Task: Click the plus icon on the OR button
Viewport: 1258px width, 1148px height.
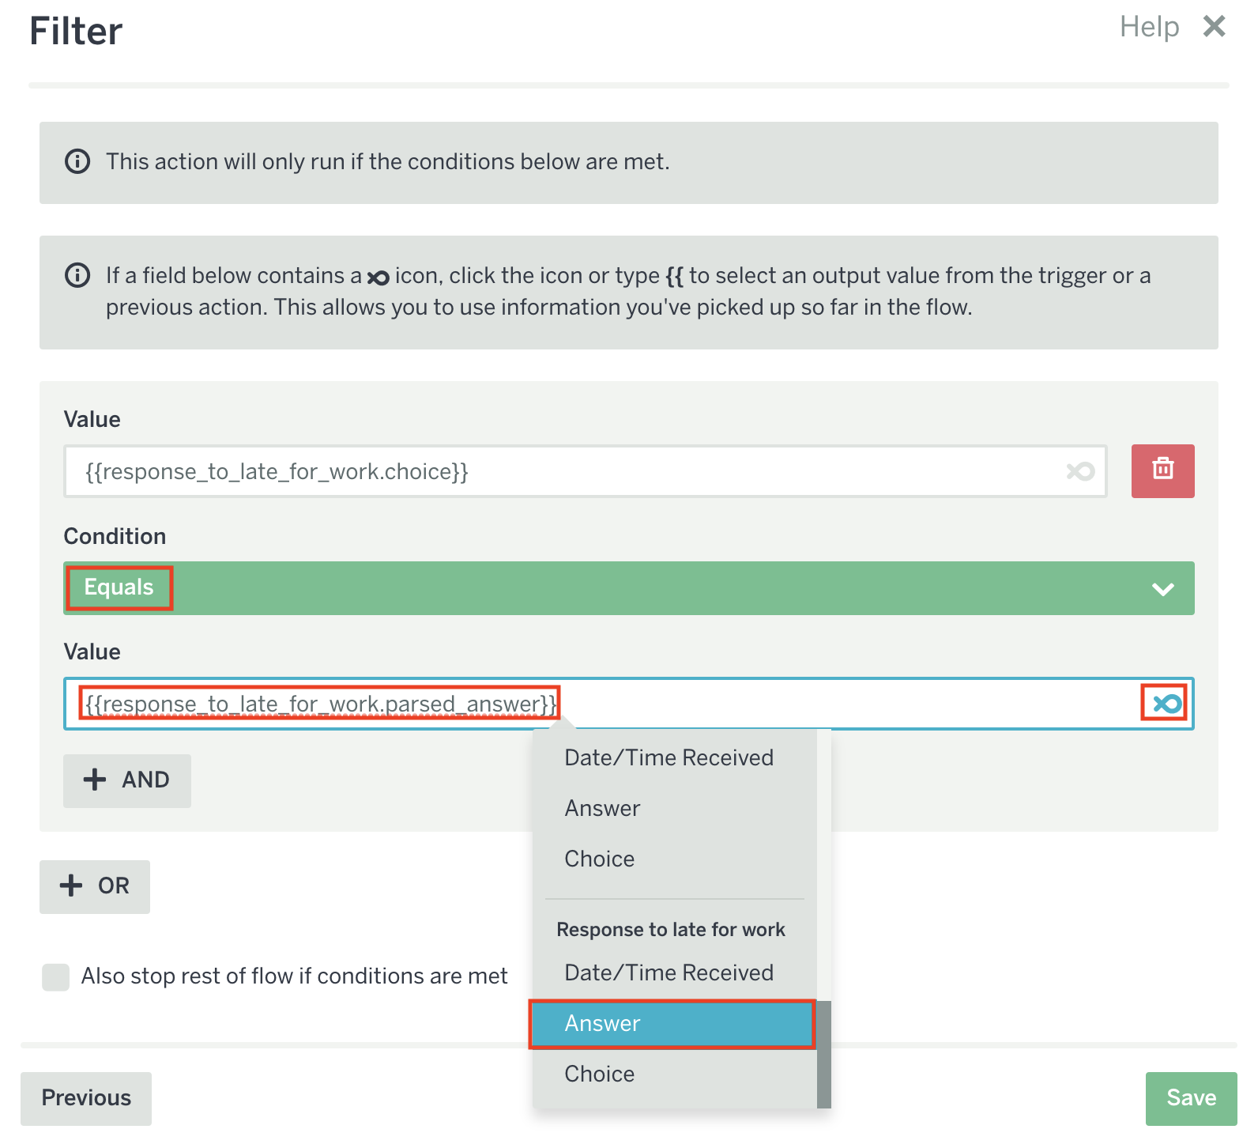Action: tap(71, 886)
